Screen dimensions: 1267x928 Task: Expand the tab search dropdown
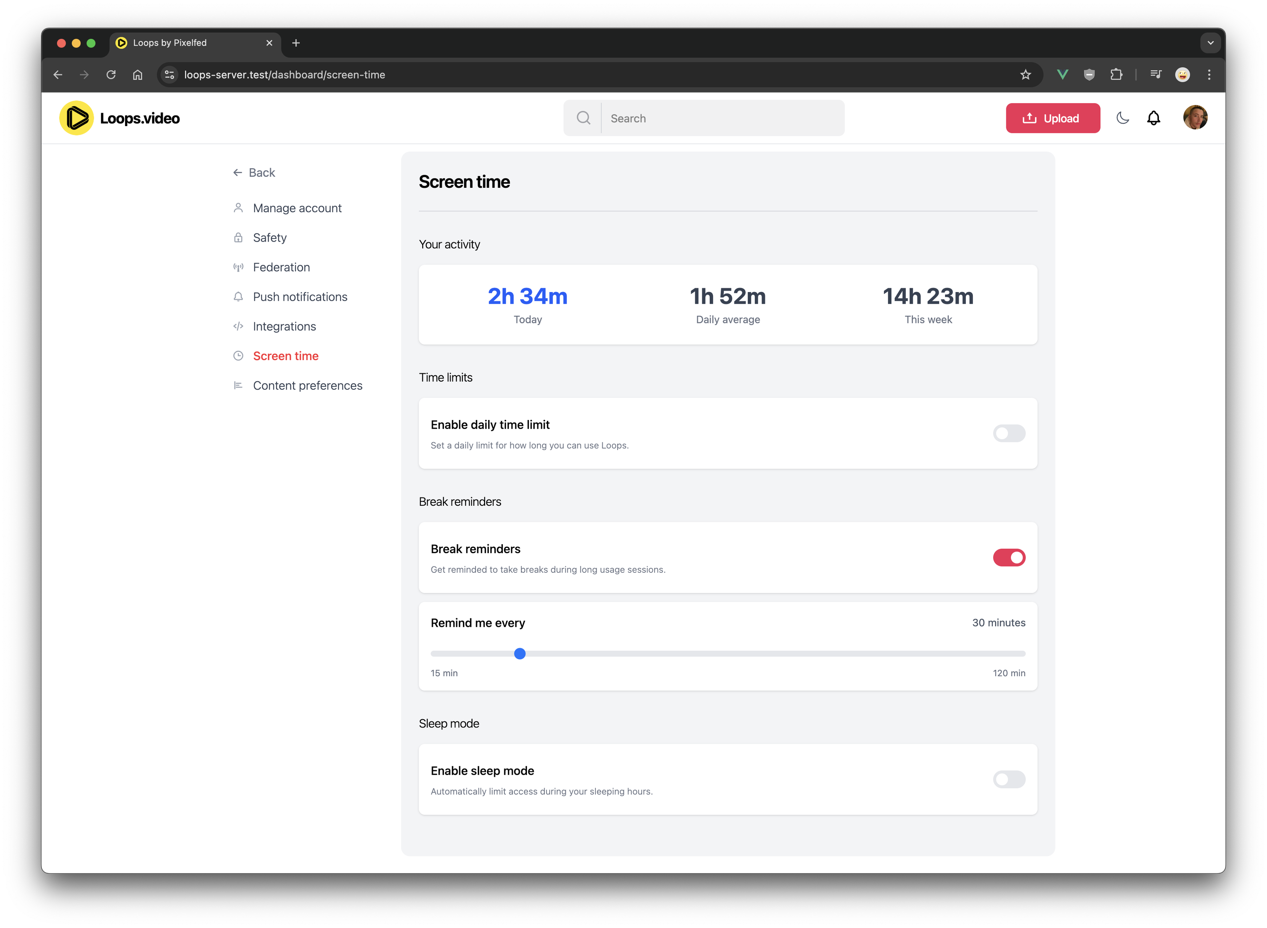click(x=1210, y=43)
